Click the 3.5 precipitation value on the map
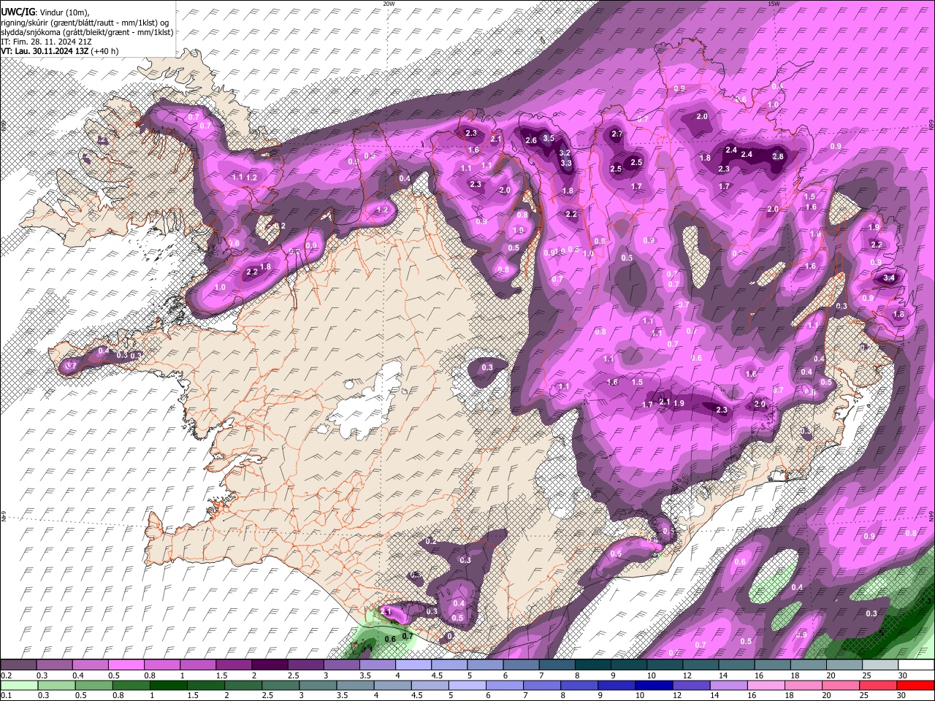The image size is (935, 701). coord(549,138)
